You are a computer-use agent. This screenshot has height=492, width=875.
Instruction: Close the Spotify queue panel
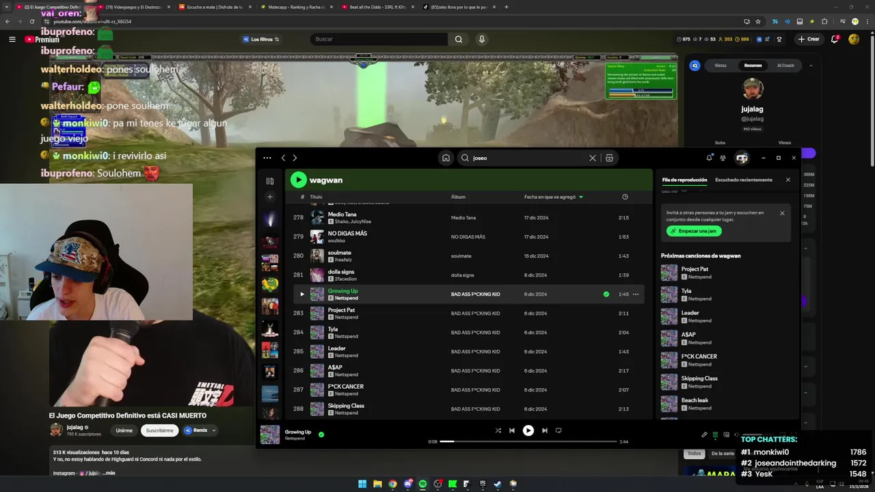pos(787,180)
